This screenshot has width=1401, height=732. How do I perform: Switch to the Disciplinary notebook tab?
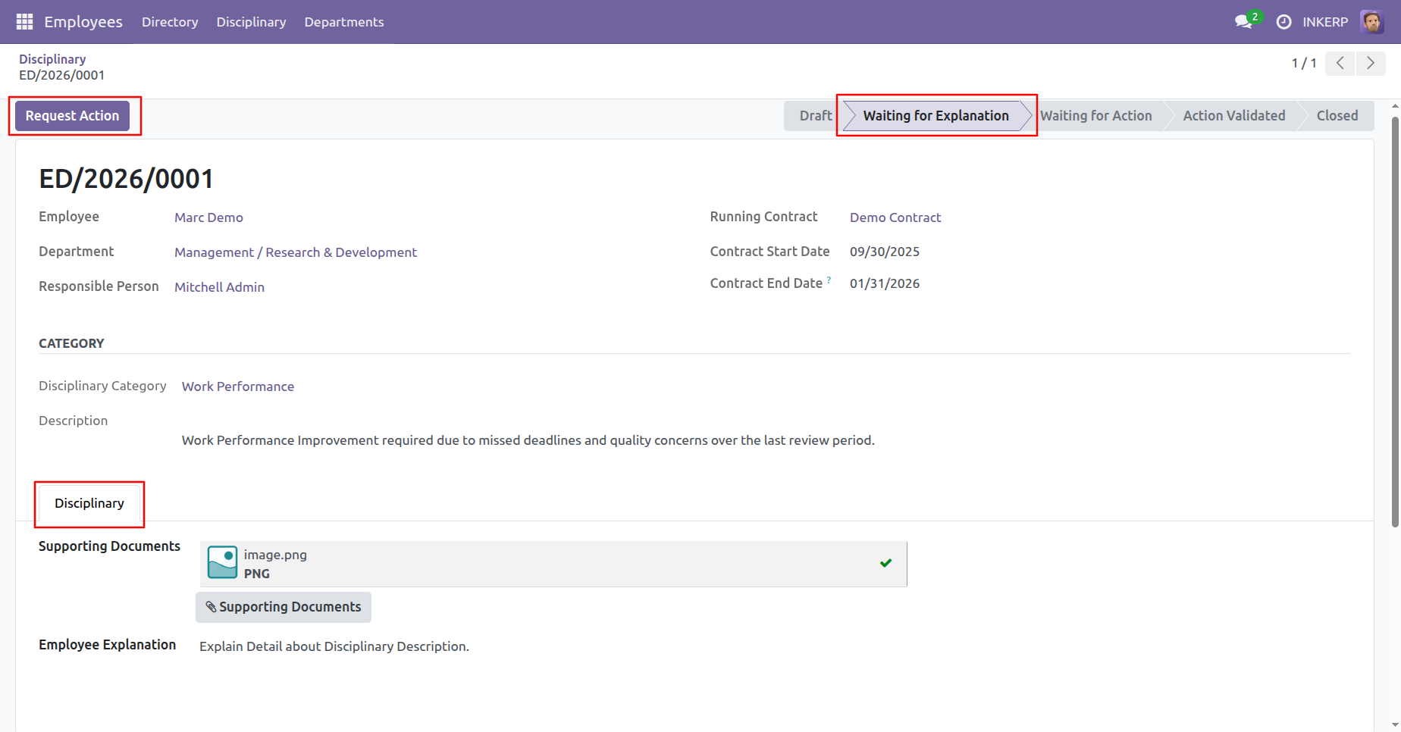point(89,503)
